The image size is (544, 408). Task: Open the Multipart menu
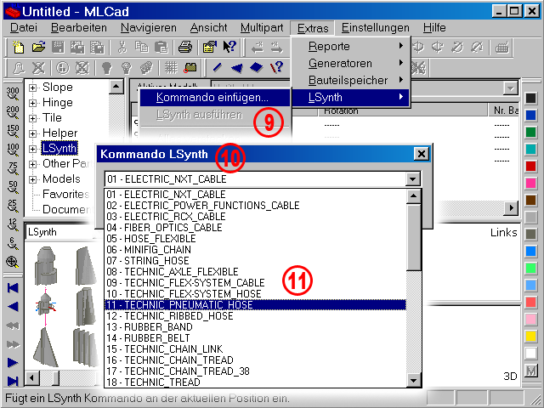click(262, 28)
